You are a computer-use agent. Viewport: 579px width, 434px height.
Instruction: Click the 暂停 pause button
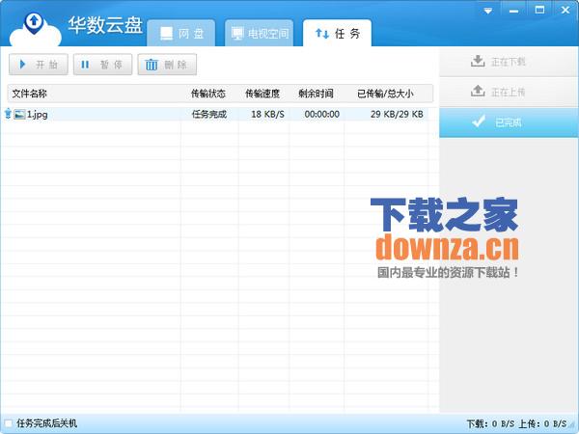pos(102,65)
